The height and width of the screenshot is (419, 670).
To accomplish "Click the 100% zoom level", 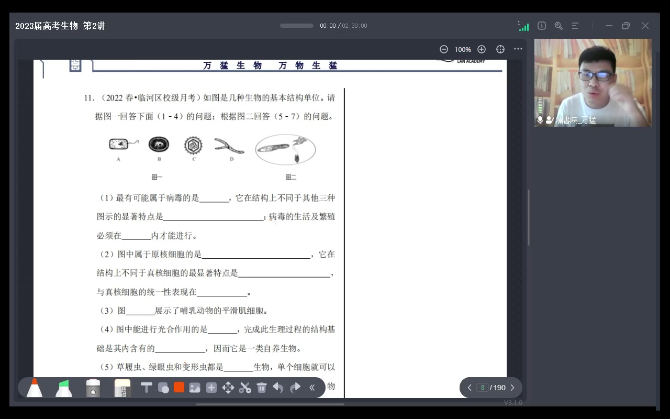I will (463, 49).
